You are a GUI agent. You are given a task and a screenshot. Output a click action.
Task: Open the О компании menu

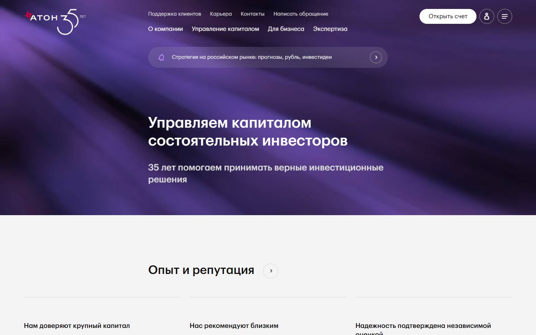click(166, 29)
